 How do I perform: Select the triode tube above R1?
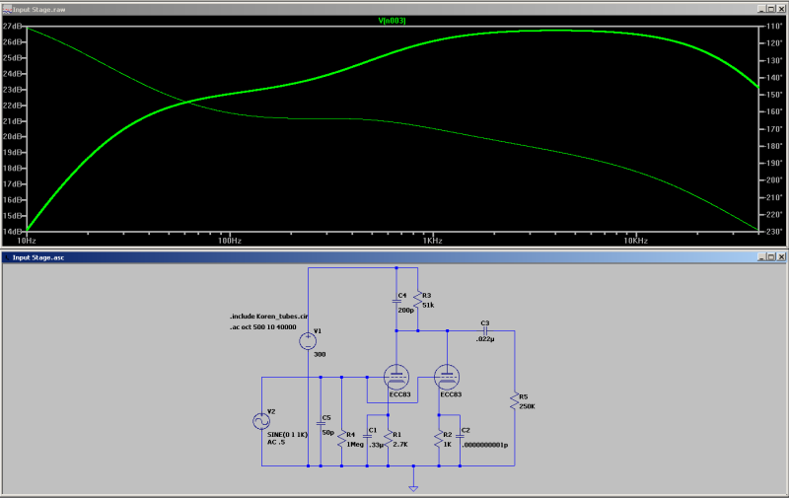(x=396, y=378)
